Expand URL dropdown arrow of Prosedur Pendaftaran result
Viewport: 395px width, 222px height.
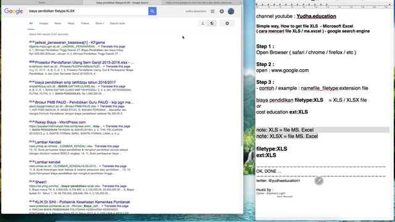pos(104,67)
